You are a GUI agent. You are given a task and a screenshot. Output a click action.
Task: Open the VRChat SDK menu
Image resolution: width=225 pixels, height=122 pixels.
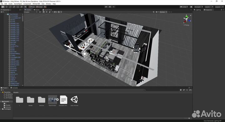[x=36, y=4]
